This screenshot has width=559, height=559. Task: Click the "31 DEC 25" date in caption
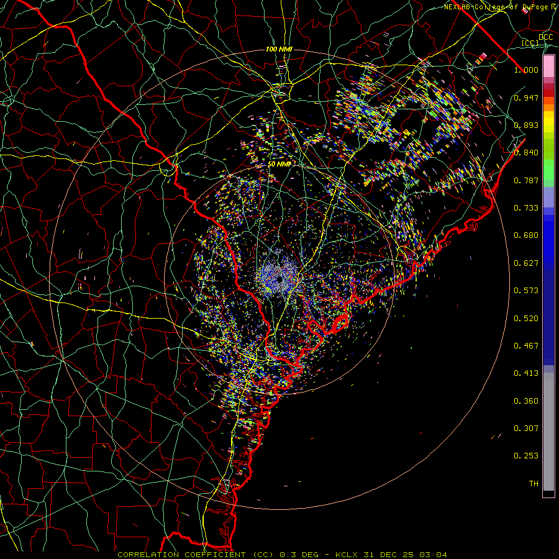(x=388, y=555)
